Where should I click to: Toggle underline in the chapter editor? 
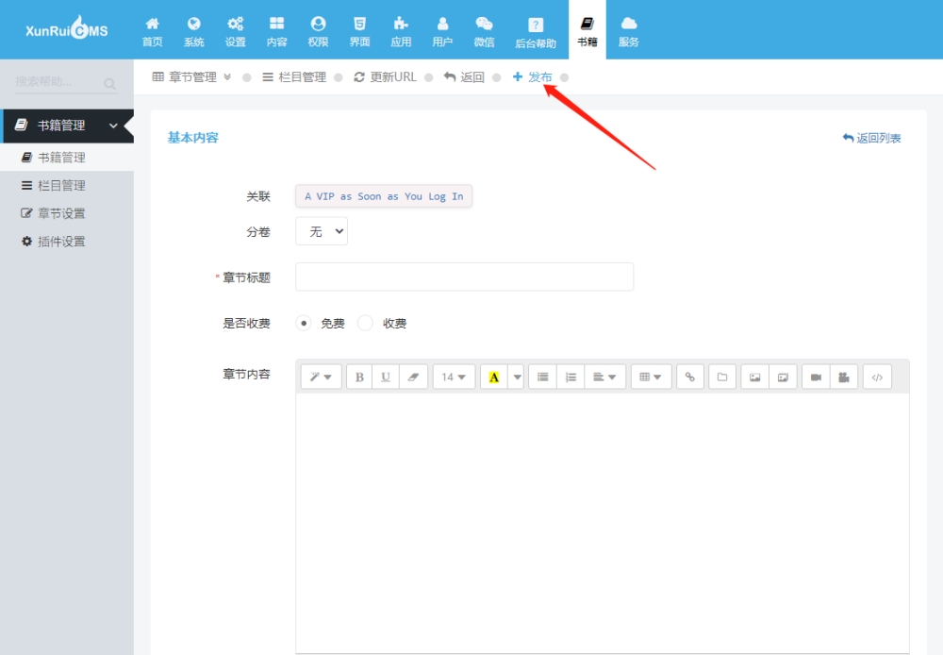point(386,377)
